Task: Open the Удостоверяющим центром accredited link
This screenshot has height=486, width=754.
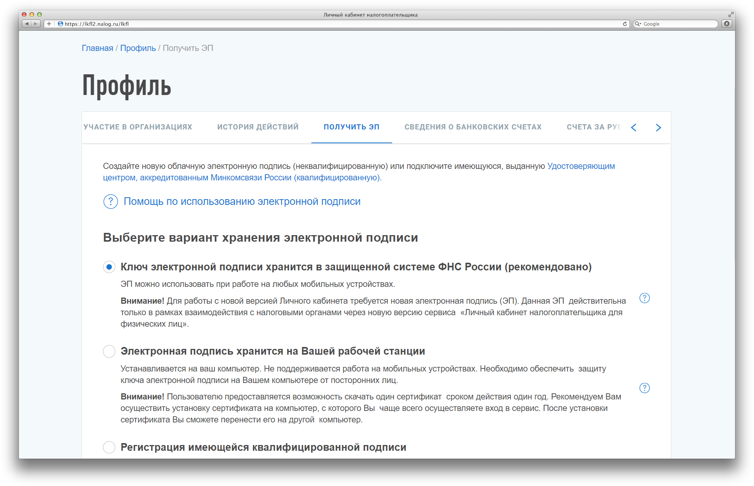Action: pyautogui.click(x=359, y=172)
